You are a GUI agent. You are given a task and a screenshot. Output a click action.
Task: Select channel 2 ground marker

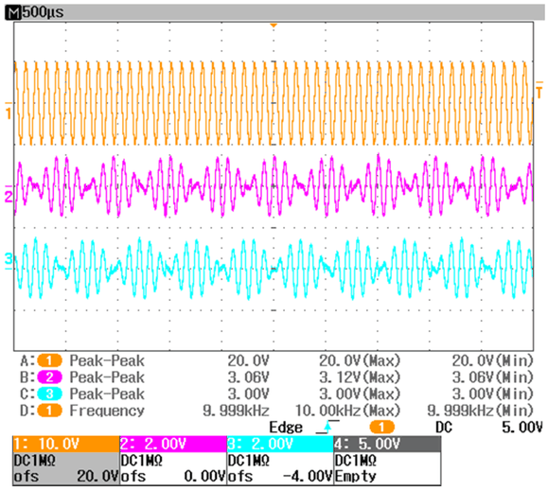9,195
